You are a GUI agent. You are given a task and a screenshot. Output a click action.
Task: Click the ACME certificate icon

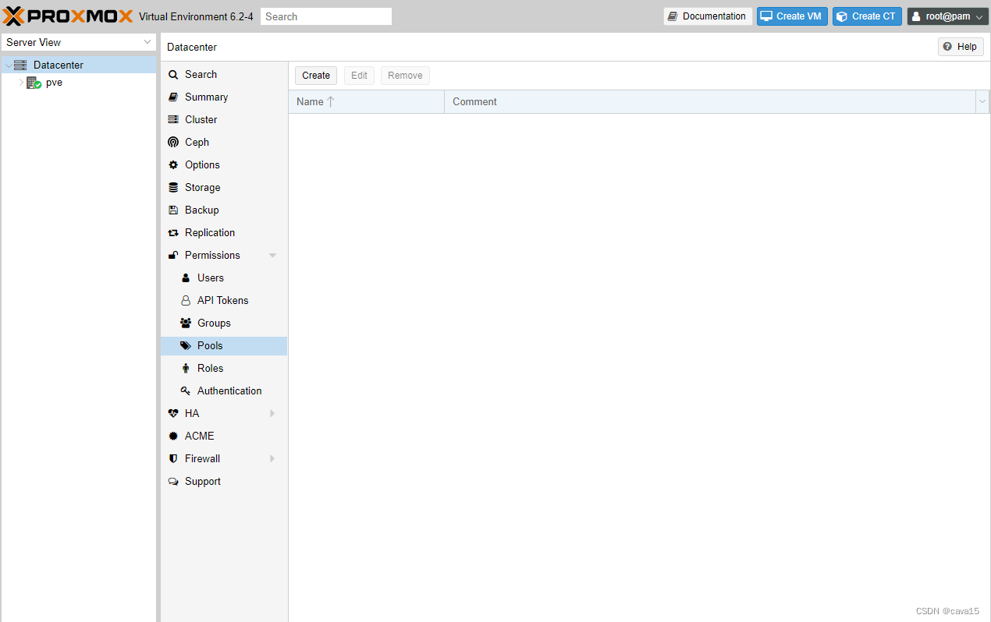pyautogui.click(x=173, y=436)
